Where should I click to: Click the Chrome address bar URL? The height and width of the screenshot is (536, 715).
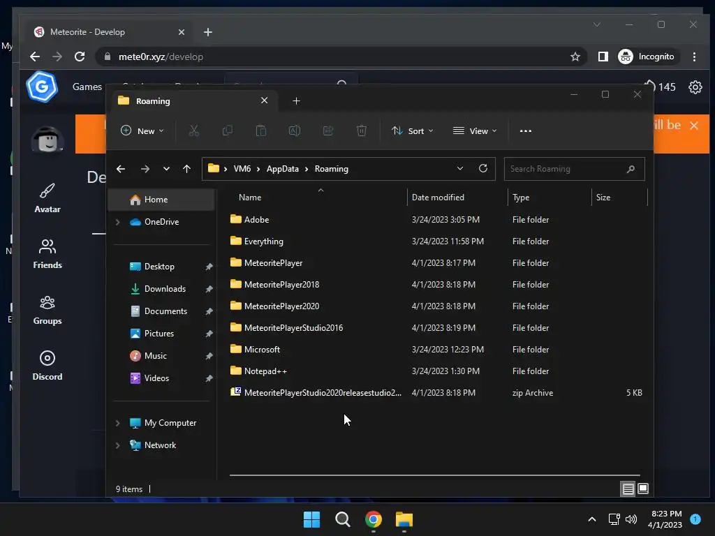[161, 57]
